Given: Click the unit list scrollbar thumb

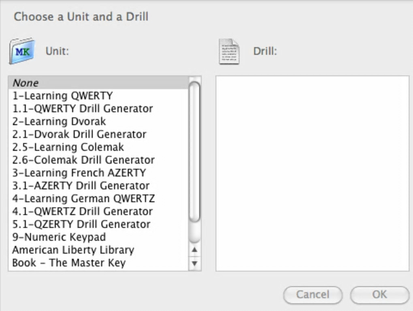Looking at the screenshot, I should (x=195, y=151).
